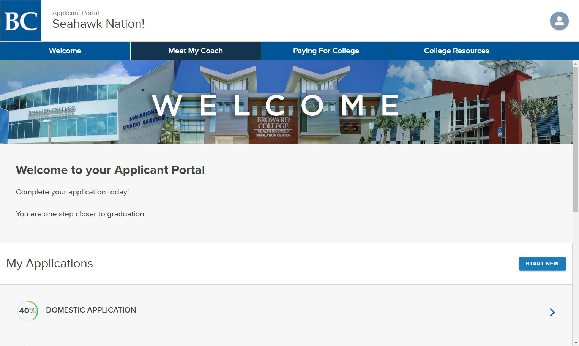This screenshot has height=346, width=579.
Task: Click the 40% progress circle indicator
Action: coord(28,311)
